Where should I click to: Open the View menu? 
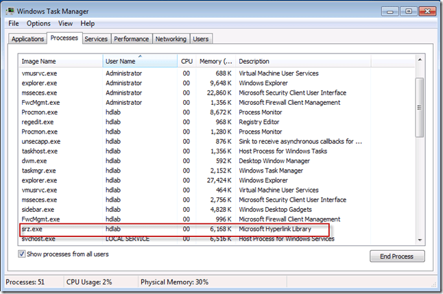[x=66, y=23]
